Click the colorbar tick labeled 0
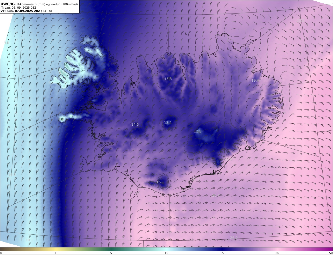The width and height of the screenshot is (333, 255). click(1, 253)
